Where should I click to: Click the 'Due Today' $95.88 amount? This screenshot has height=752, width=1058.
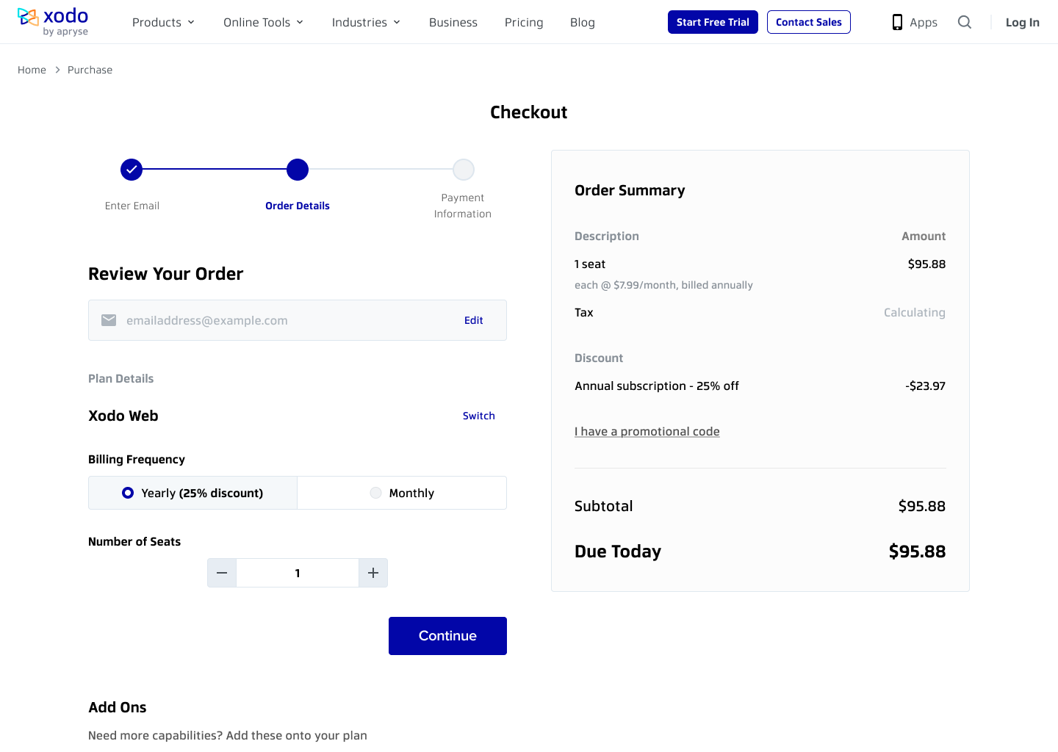(x=917, y=552)
